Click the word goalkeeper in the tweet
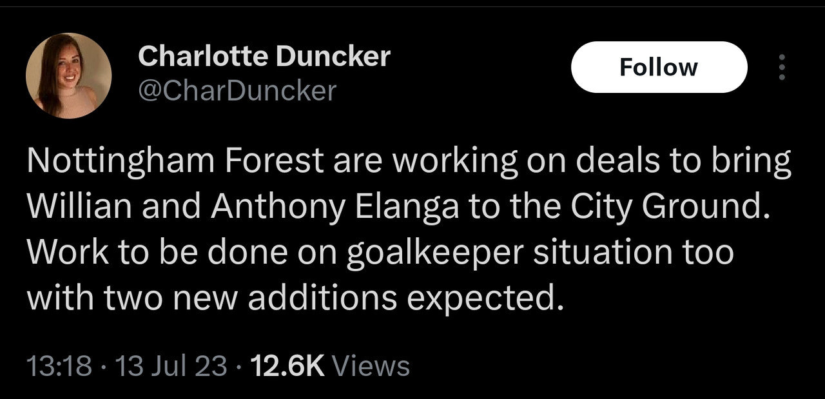 click(435, 253)
